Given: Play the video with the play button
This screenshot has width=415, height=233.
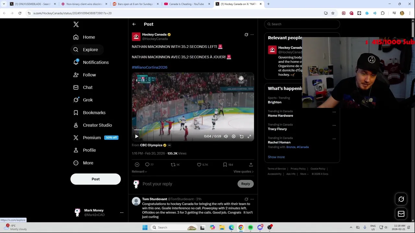Looking at the screenshot, I should point(136,136).
